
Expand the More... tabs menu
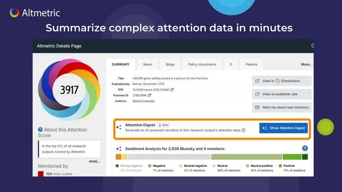point(307,64)
